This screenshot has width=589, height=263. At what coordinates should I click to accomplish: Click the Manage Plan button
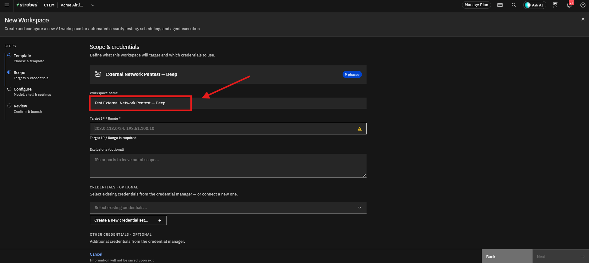tap(476, 5)
